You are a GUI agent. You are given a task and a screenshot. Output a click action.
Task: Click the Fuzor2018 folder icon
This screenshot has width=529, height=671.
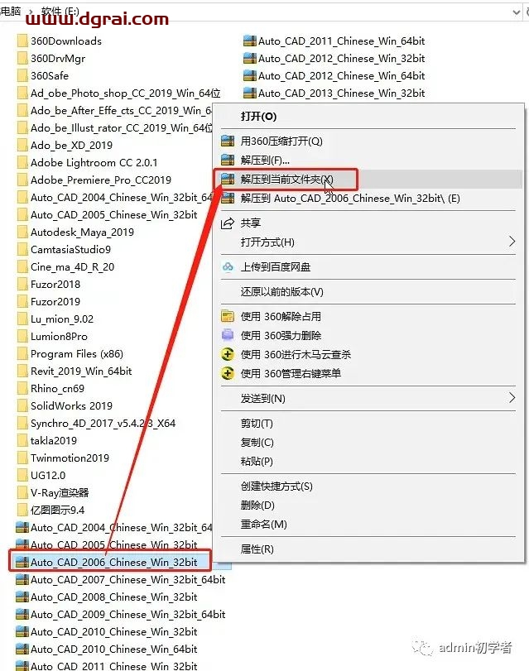22,284
